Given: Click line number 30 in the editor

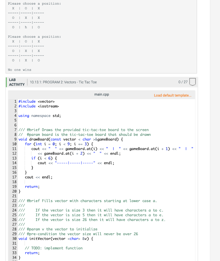Looking at the screenshot, I should point(14,239).
